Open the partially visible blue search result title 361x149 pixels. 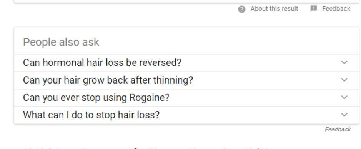click(147, 148)
